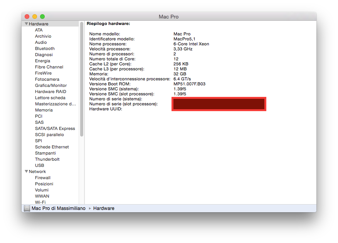Select the Network section header

click(37, 171)
